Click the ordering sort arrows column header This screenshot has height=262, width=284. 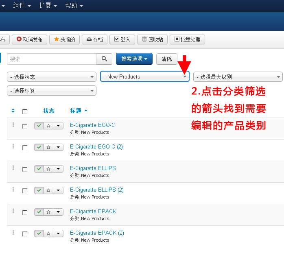click(13, 110)
